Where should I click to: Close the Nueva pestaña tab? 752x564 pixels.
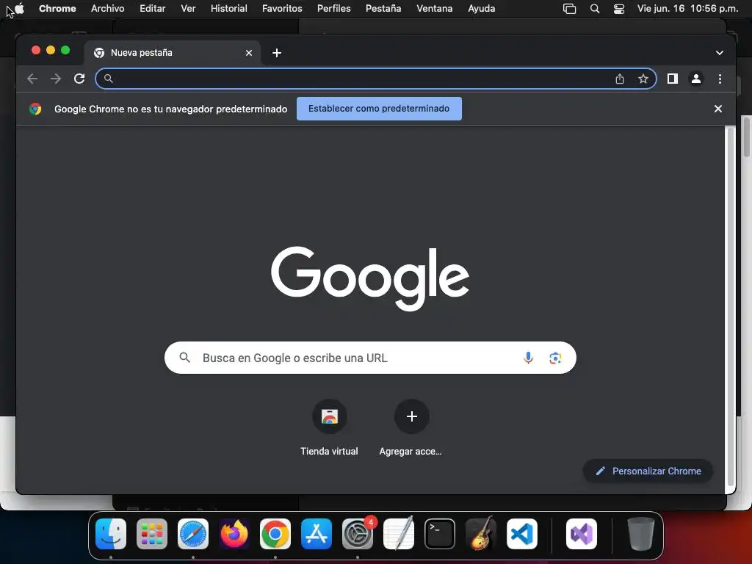pos(249,53)
